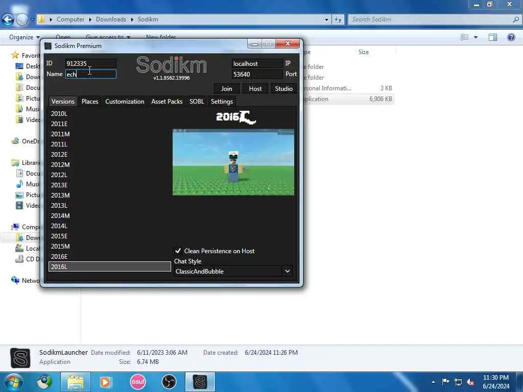Select version 2012M

(x=110, y=165)
